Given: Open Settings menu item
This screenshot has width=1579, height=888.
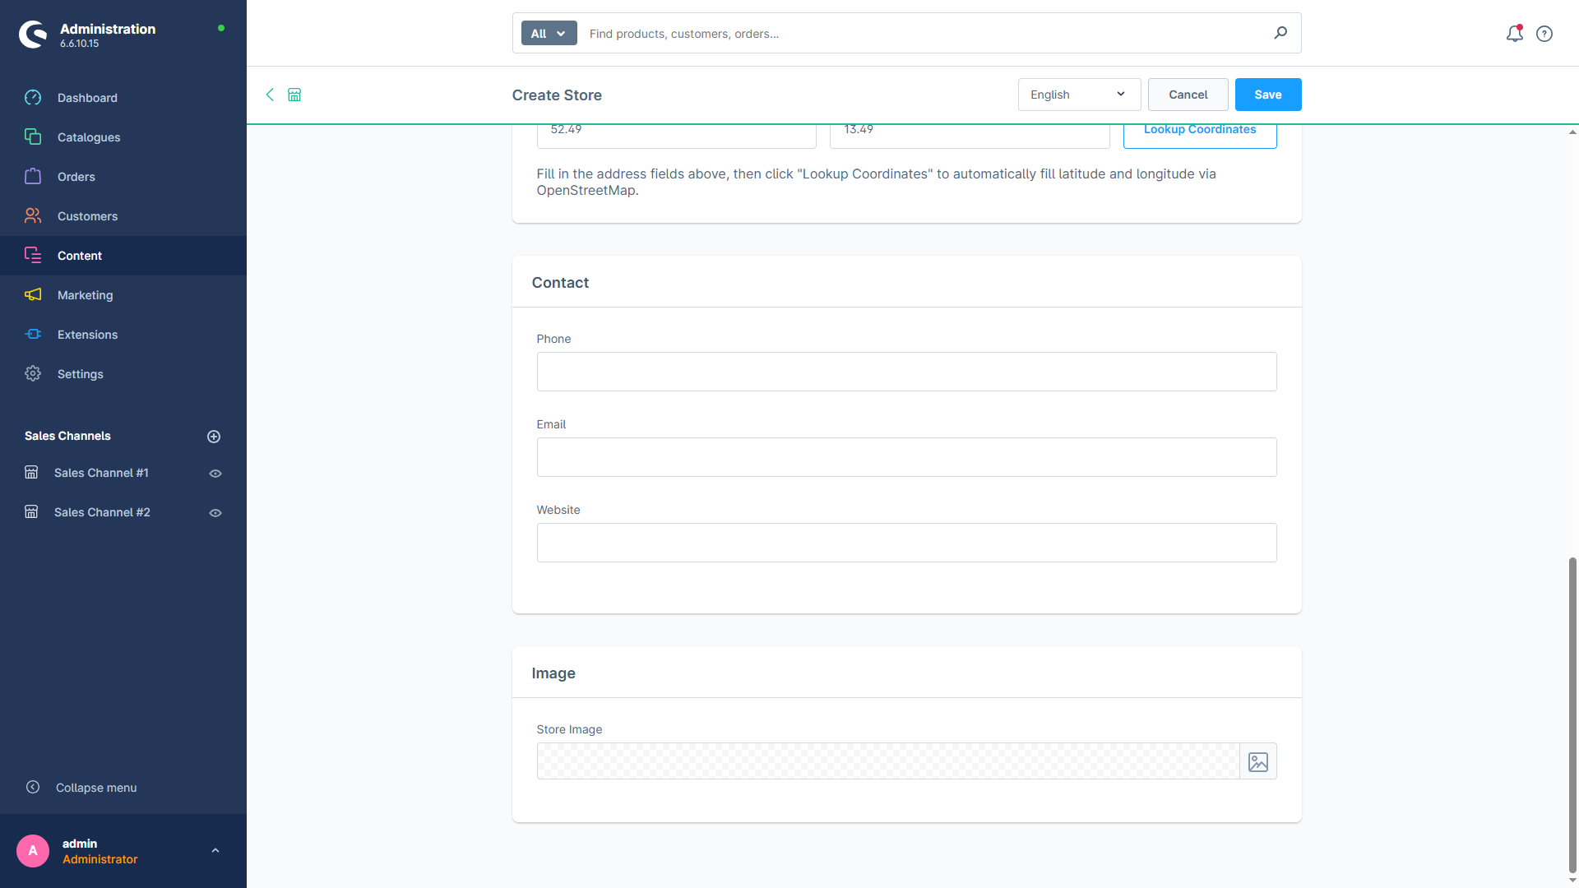Looking at the screenshot, I should click(123, 374).
